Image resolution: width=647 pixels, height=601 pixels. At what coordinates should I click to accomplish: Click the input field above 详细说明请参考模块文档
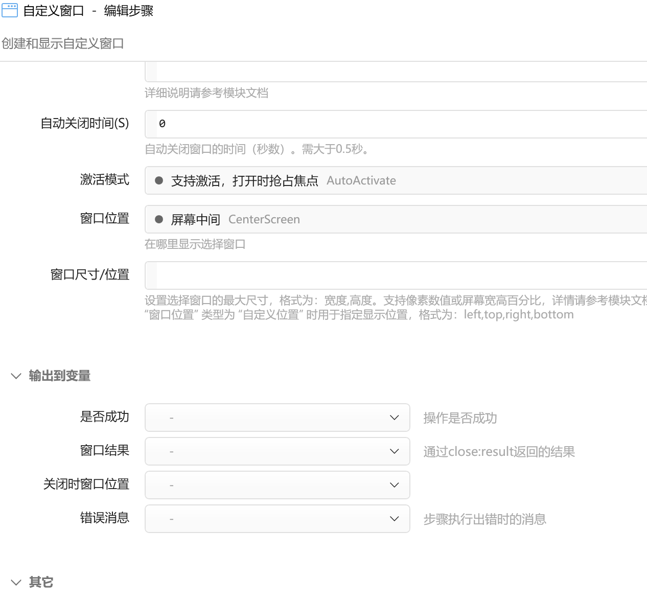point(396,72)
